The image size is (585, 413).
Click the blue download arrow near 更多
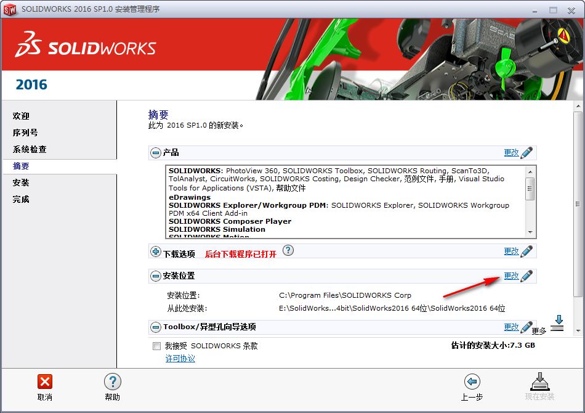tap(558, 322)
